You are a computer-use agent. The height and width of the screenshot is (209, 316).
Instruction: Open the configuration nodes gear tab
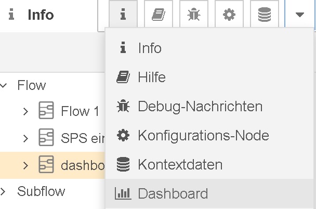tap(229, 15)
